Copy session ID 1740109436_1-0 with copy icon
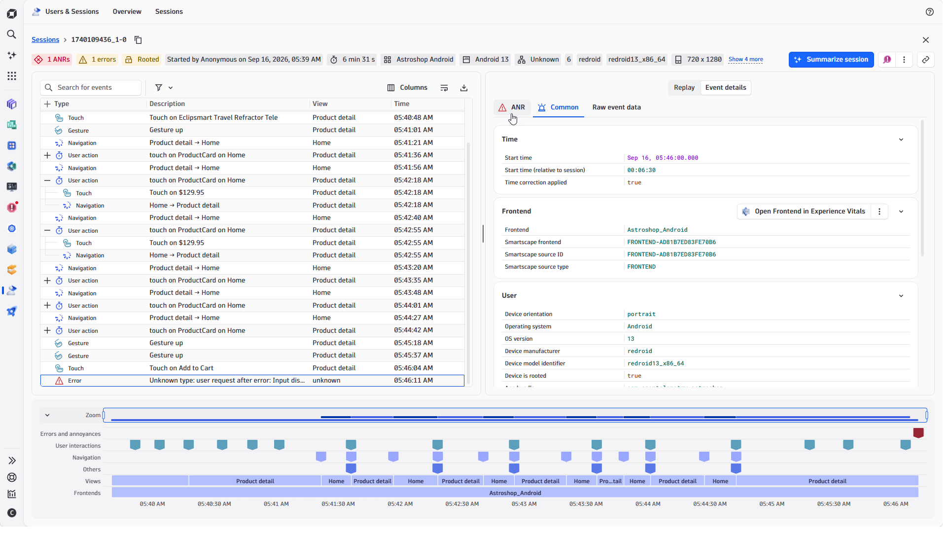Image resolution: width=948 pixels, height=533 pixels. coord(139,40)
